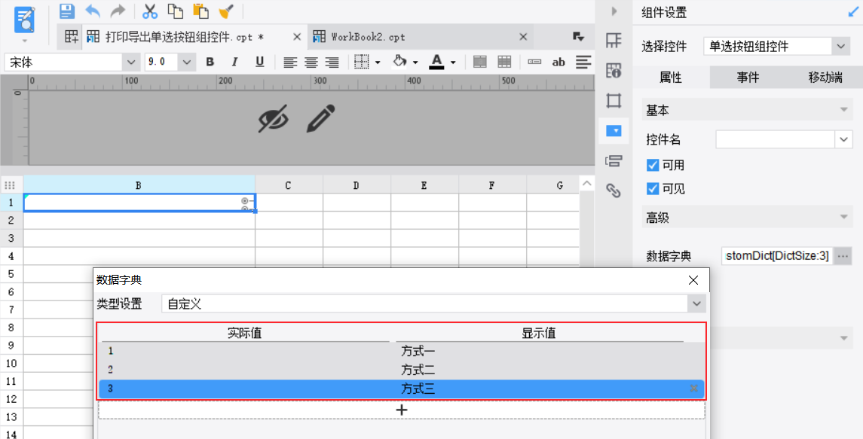
Task: Click the insert widget icon
Action: 534,62
